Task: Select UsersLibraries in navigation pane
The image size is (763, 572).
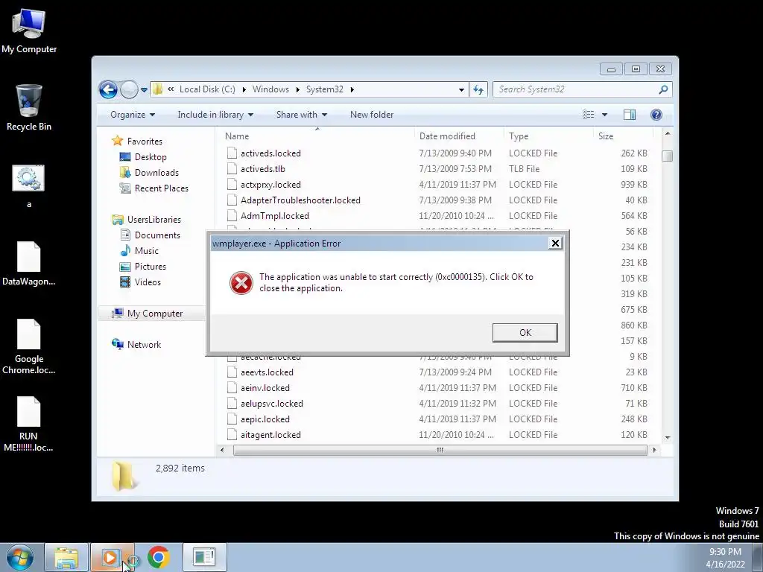Action: pyautogui.click(x=147, y=220)
